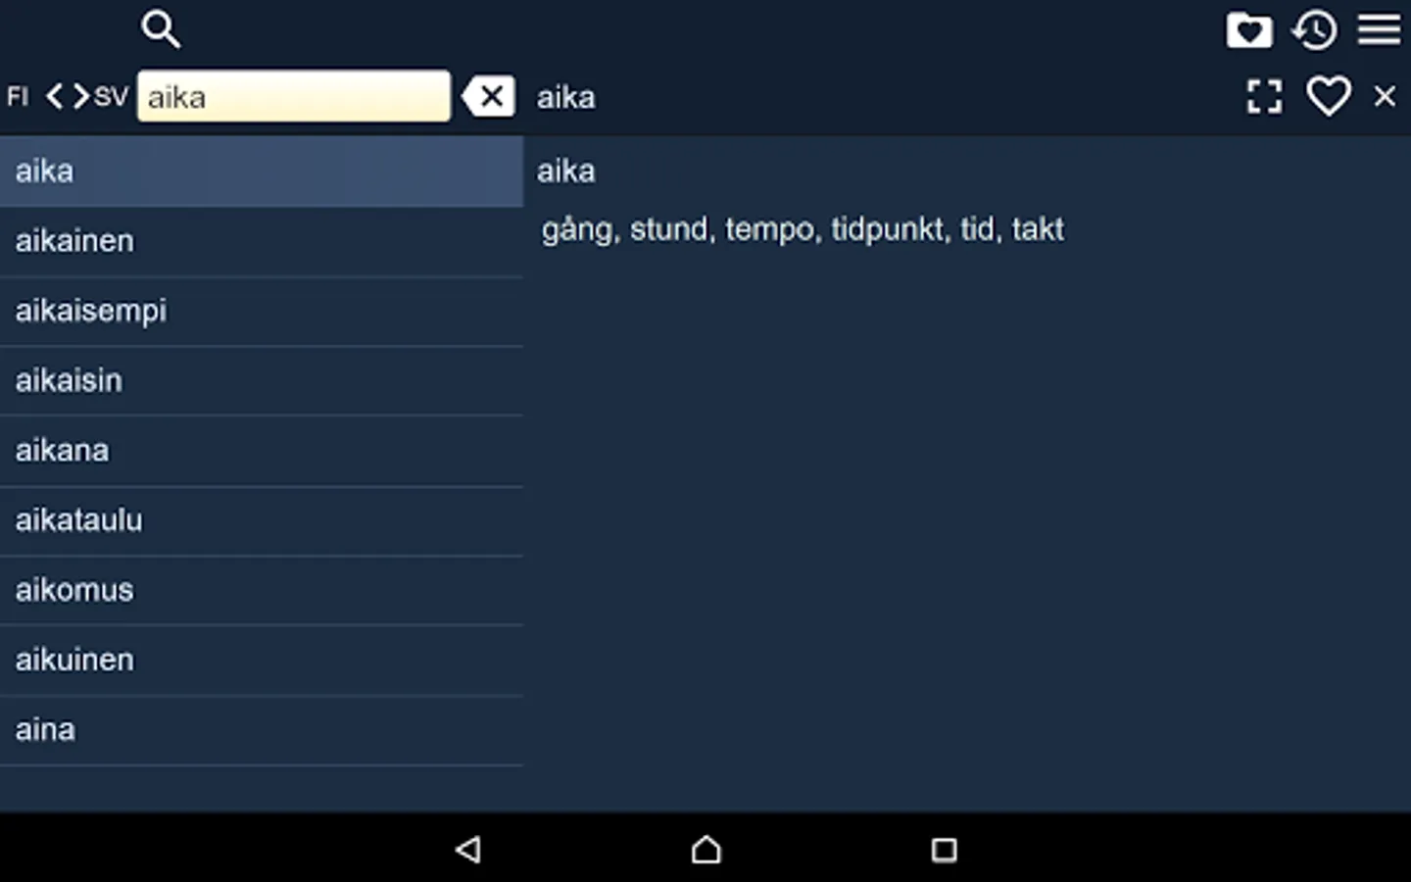1411x882 pixels.
Task: Expand the definition to fullscreen
Action: click(1264, 96)
